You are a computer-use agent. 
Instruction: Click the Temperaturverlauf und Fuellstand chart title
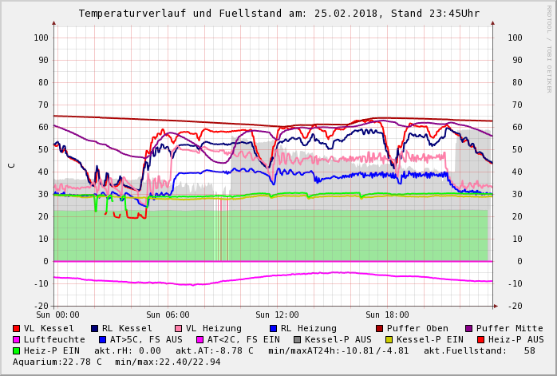coord(278,14)
